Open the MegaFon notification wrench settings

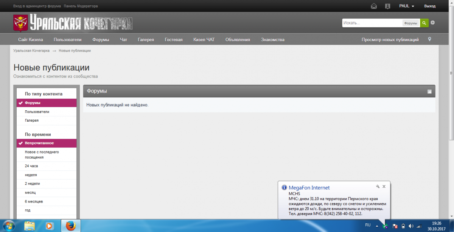coord(377,186)
